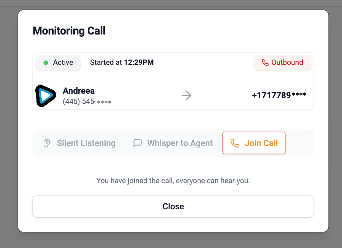Click the right arrow between caller and number
342x248 pixels.
click(x=186, y=96)
